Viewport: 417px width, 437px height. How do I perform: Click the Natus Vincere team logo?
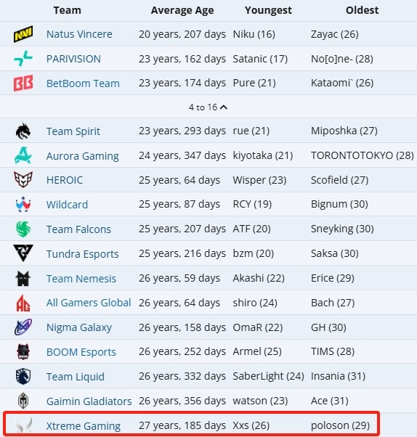[x=23, y=34]
